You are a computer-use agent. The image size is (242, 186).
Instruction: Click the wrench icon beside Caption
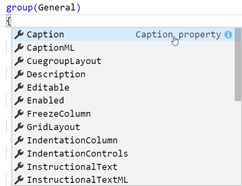point(19,35)
